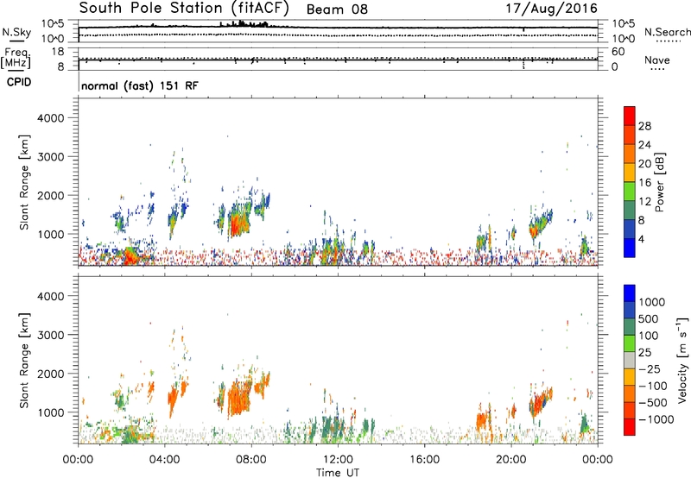
Task: Click the power panel 'Slant Range [km]' label
Action: point(24,182)
